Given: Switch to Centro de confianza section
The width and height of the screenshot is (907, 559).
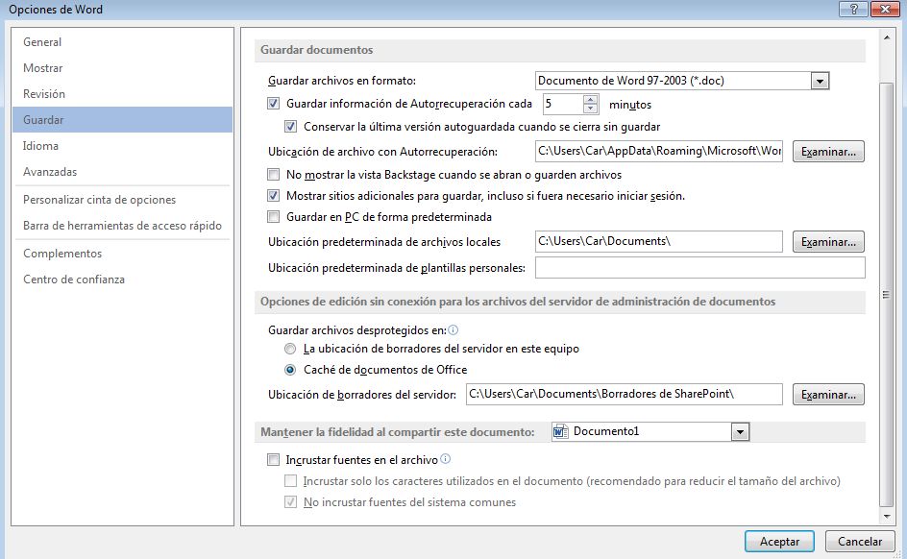Looking at the screenshot, I should pos(74,279).
